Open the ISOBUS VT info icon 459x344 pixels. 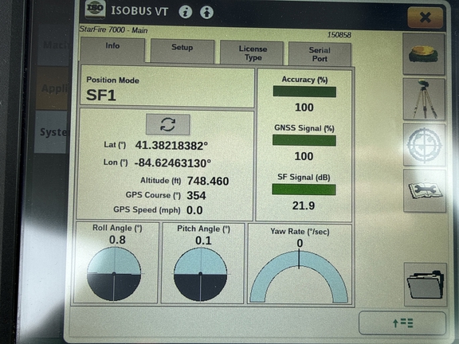pos(186,12)
